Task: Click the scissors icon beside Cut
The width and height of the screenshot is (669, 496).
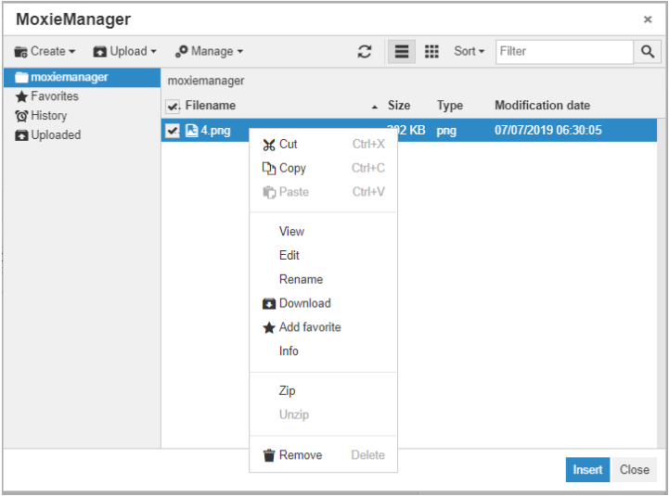Action: (269, 145)
